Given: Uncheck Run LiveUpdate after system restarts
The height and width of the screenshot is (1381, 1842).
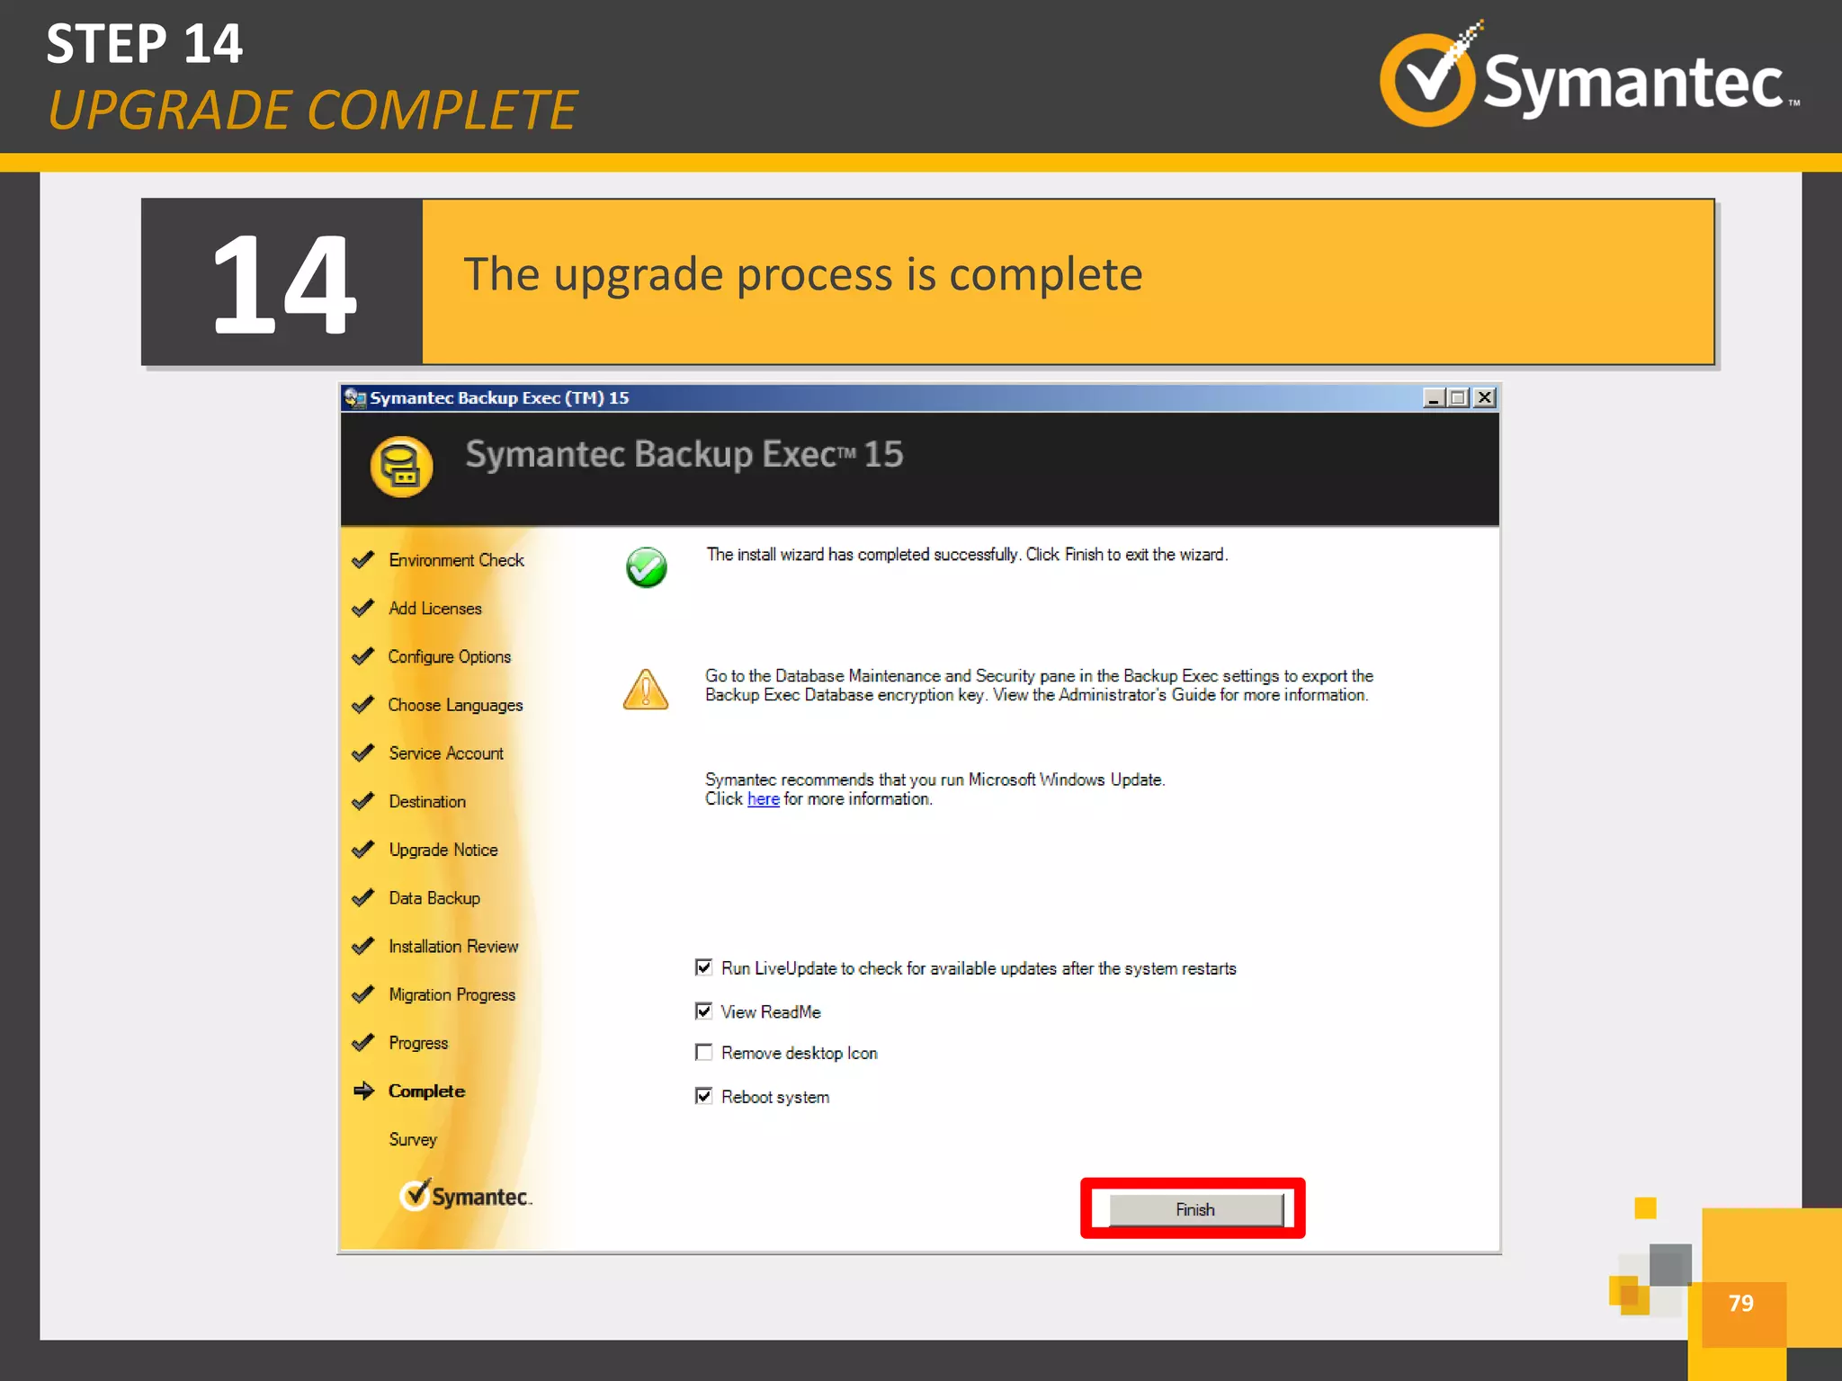Looking at the screenshot, I should coord(703,967).
